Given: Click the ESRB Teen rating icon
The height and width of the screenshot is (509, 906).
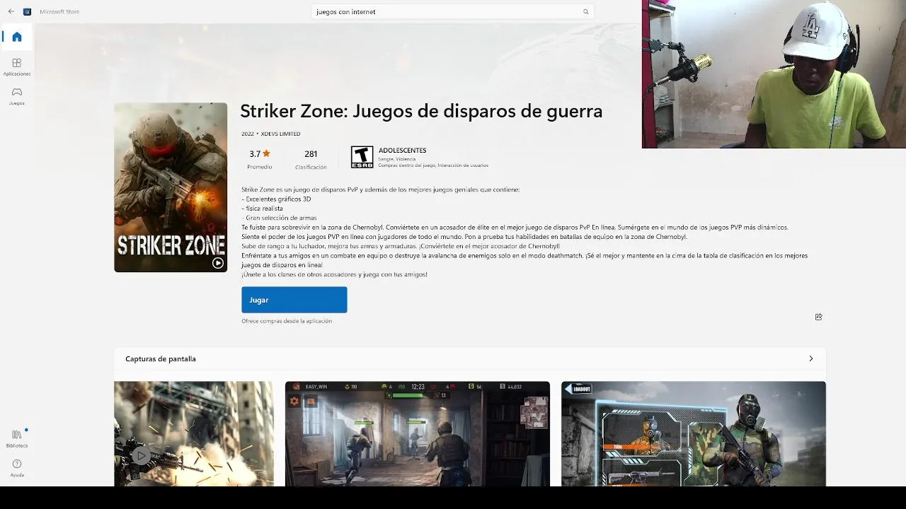Looking at the screenshot, I should (362, 157).
